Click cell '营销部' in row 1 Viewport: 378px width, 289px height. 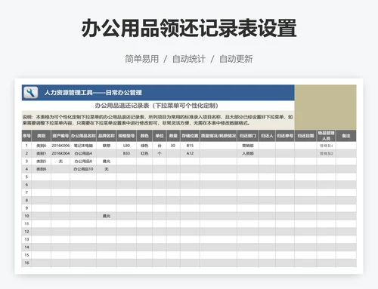248,146
